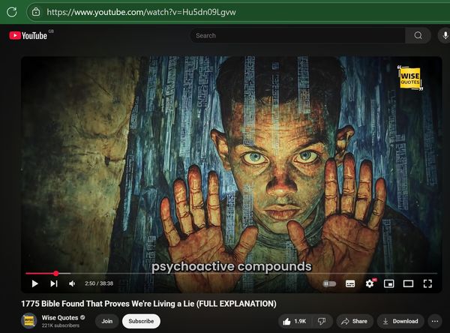The height and width of the screenshot is (333, 450).
Task: Open more actions three-dot menu
Action: (435, 321)
